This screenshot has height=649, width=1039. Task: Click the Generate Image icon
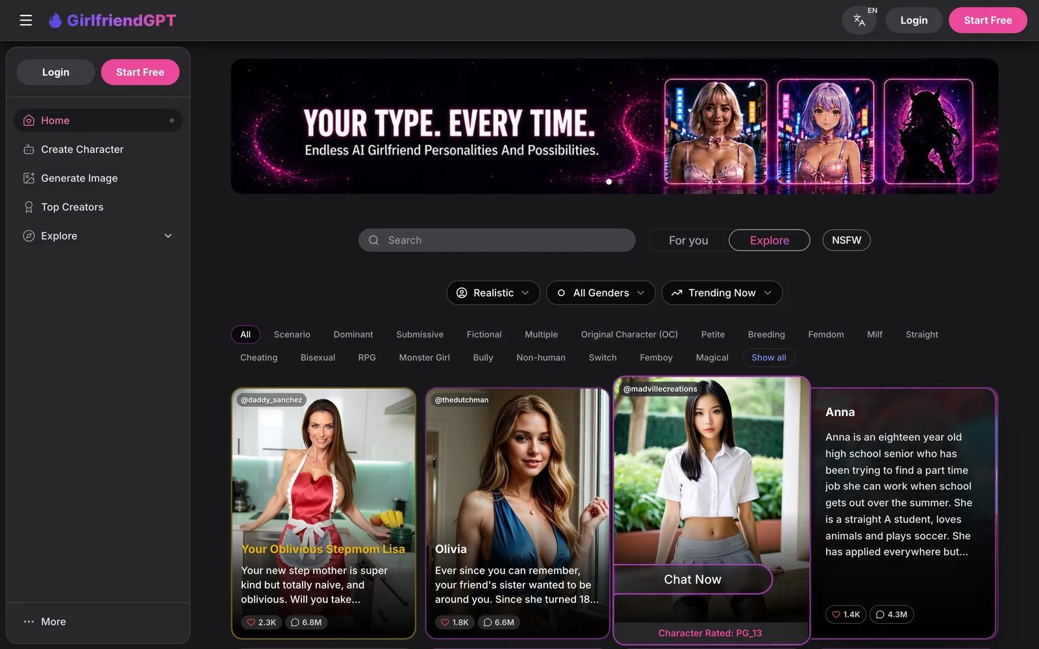click(x=29, y=178)
